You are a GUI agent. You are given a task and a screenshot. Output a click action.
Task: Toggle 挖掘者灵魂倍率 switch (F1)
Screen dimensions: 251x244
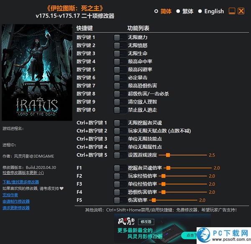120,168
